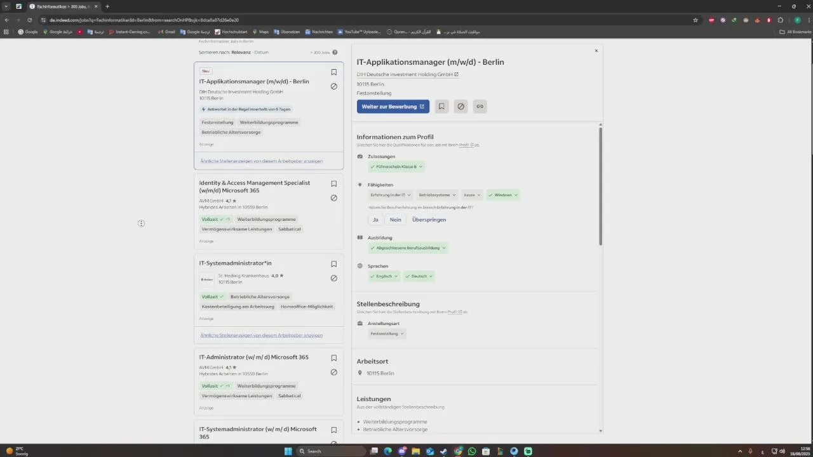Image resolution: width=813 pixels, height=457 pixels.
Task: Skip the question with Überspringen
Action: (x=429, y=220)
